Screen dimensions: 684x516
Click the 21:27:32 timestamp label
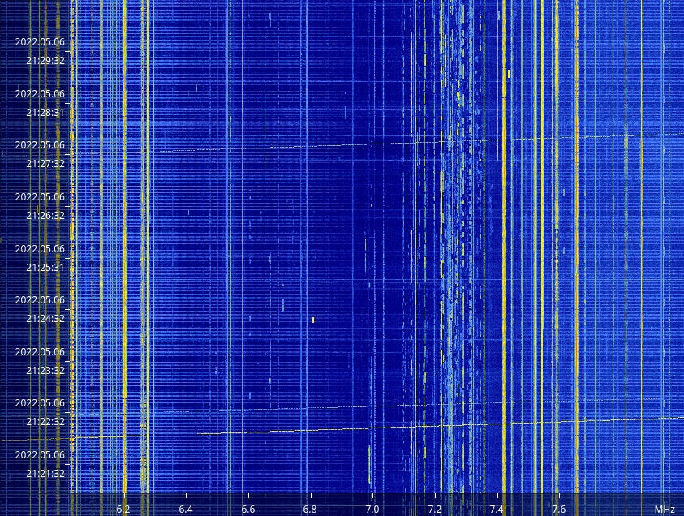(45, 164)
